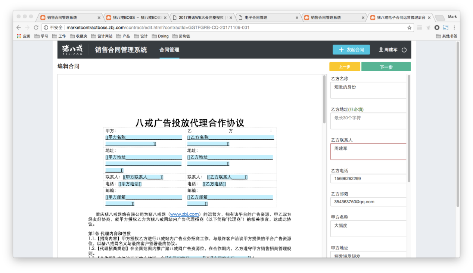Close the 猪八戒BOSS tab

[x=165, y=18]
